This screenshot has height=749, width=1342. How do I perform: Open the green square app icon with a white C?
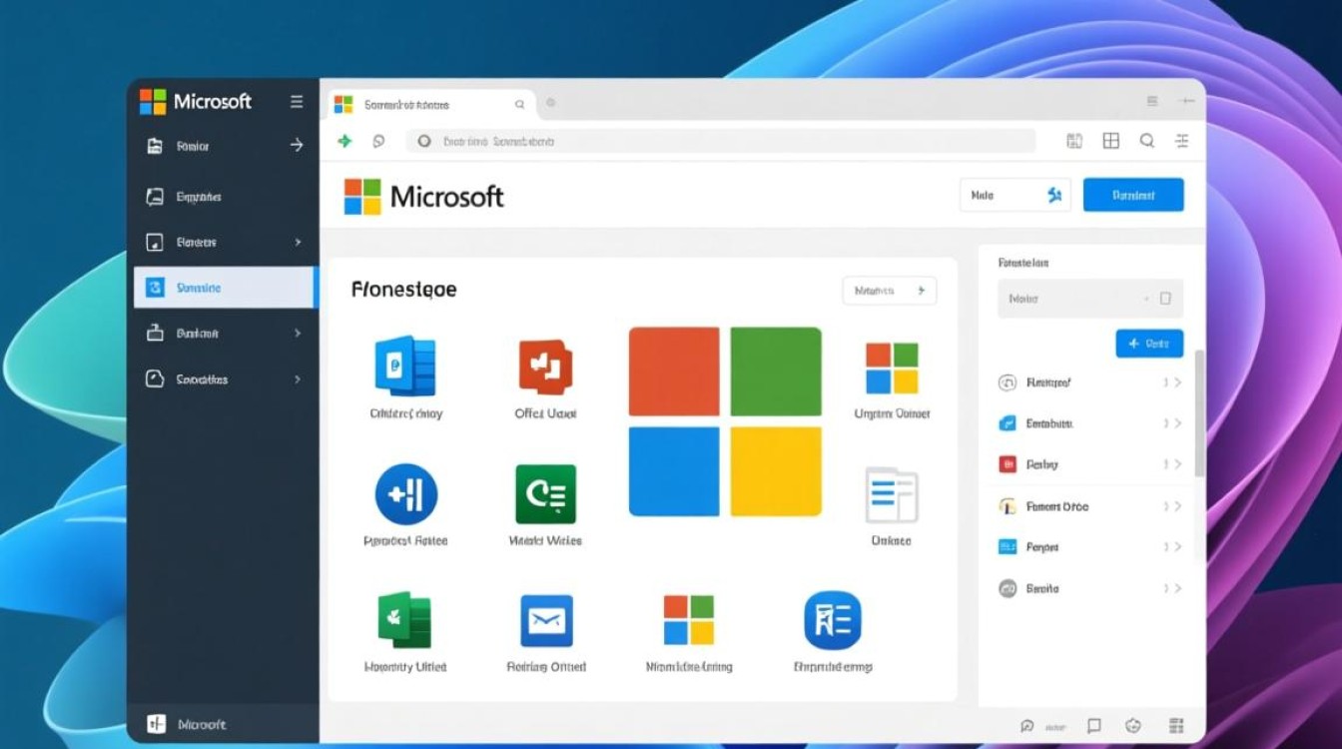point(545,493)
